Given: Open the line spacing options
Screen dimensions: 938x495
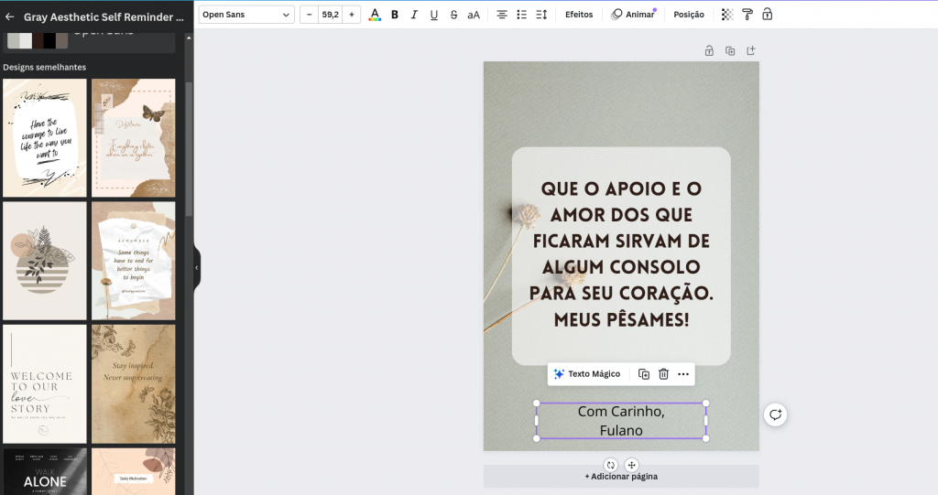Looking at the screenshot, I should [541, 15].
